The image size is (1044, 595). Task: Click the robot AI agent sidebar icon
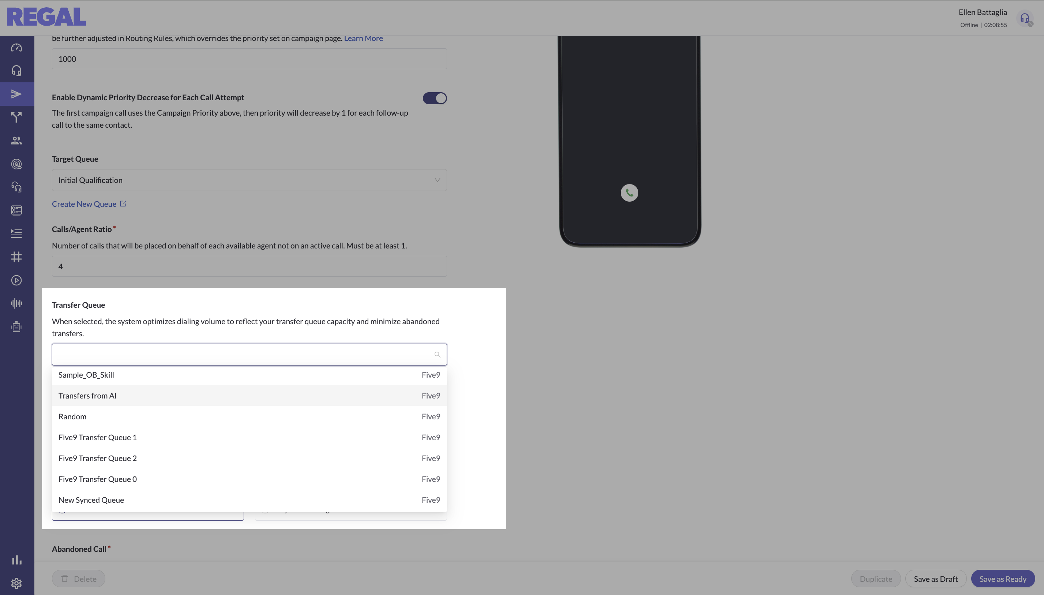pos(16,327)
